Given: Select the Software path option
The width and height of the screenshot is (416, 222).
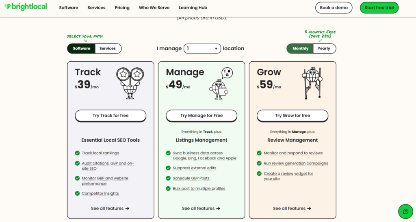Looking at the screenshot, I should click(82, 48).
